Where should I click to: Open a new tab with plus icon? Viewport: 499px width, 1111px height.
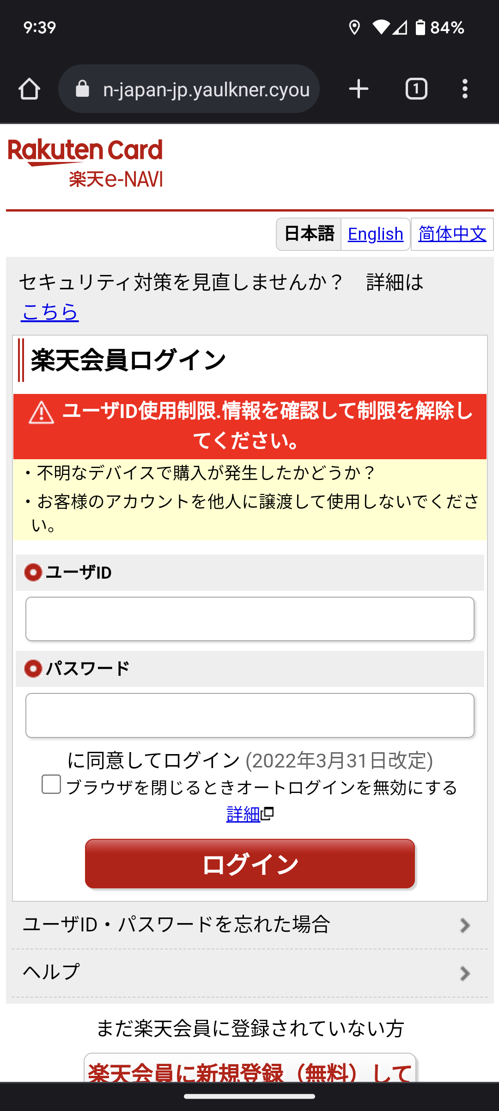pyautogui.click(x=359, y=89)
